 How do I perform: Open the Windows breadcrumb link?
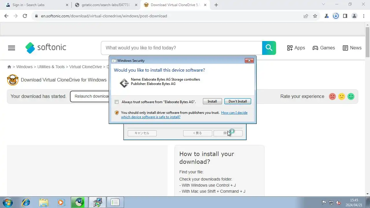coord(24,67)
